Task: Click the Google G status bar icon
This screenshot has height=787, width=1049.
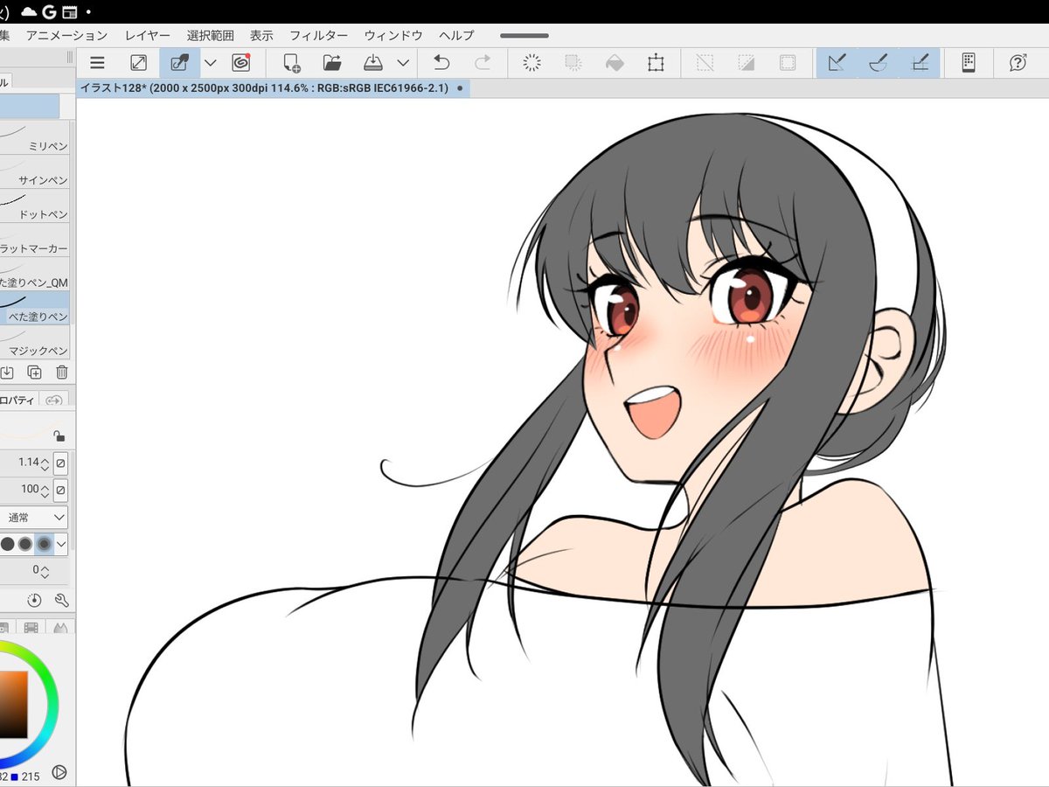Action: [49, 11]
